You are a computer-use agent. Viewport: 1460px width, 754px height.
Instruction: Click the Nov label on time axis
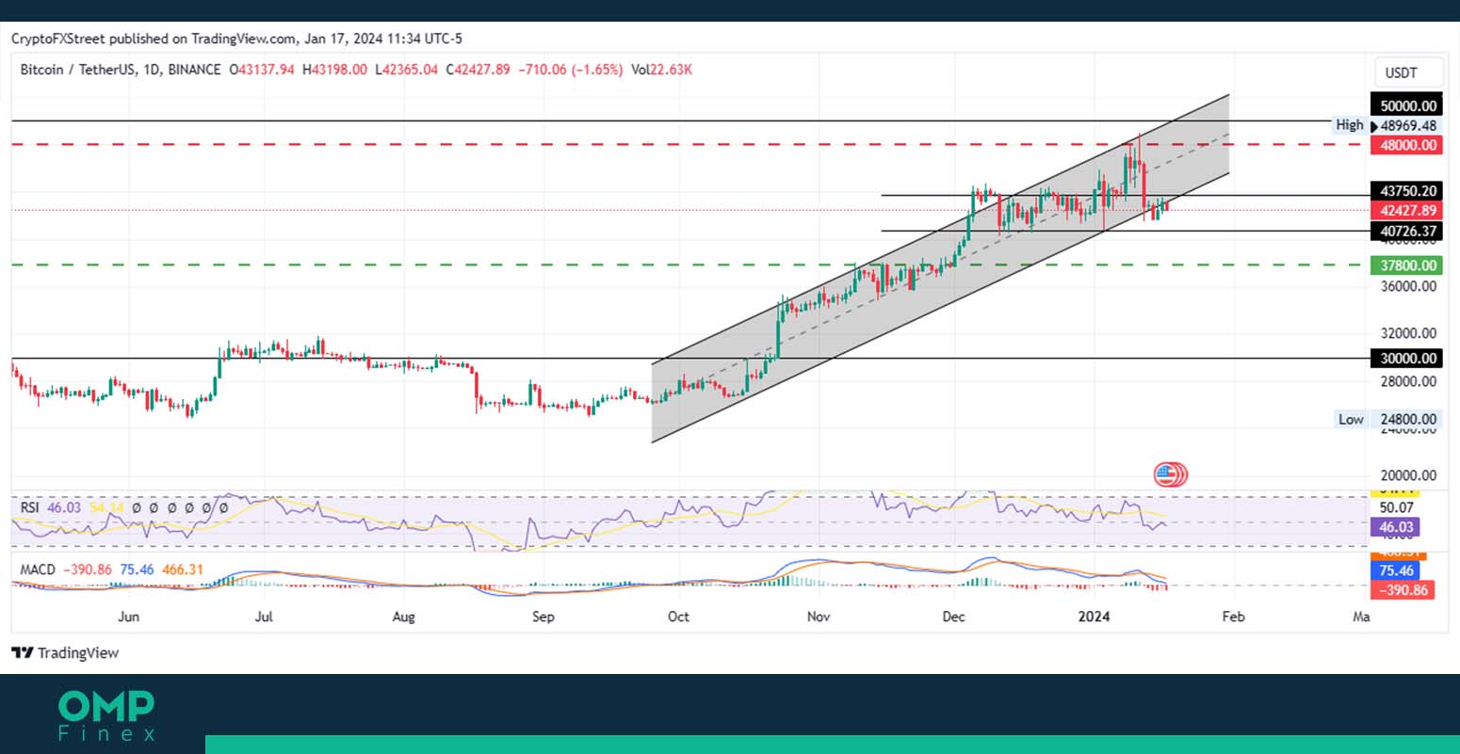[819, 617]
